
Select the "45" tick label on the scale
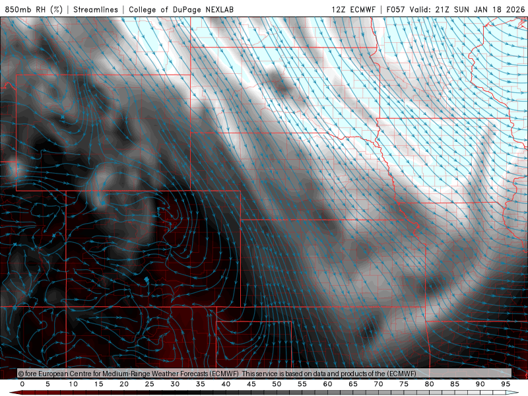pos(251,384)
